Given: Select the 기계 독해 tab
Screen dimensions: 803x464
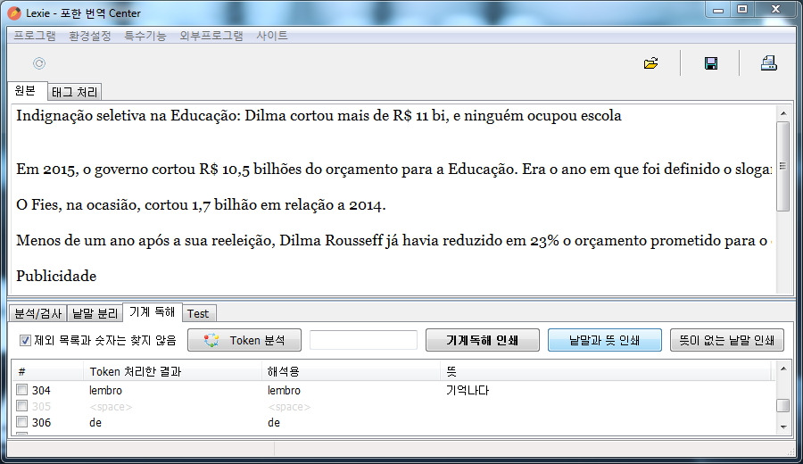Looking at the screenshot, I should 153,312.
